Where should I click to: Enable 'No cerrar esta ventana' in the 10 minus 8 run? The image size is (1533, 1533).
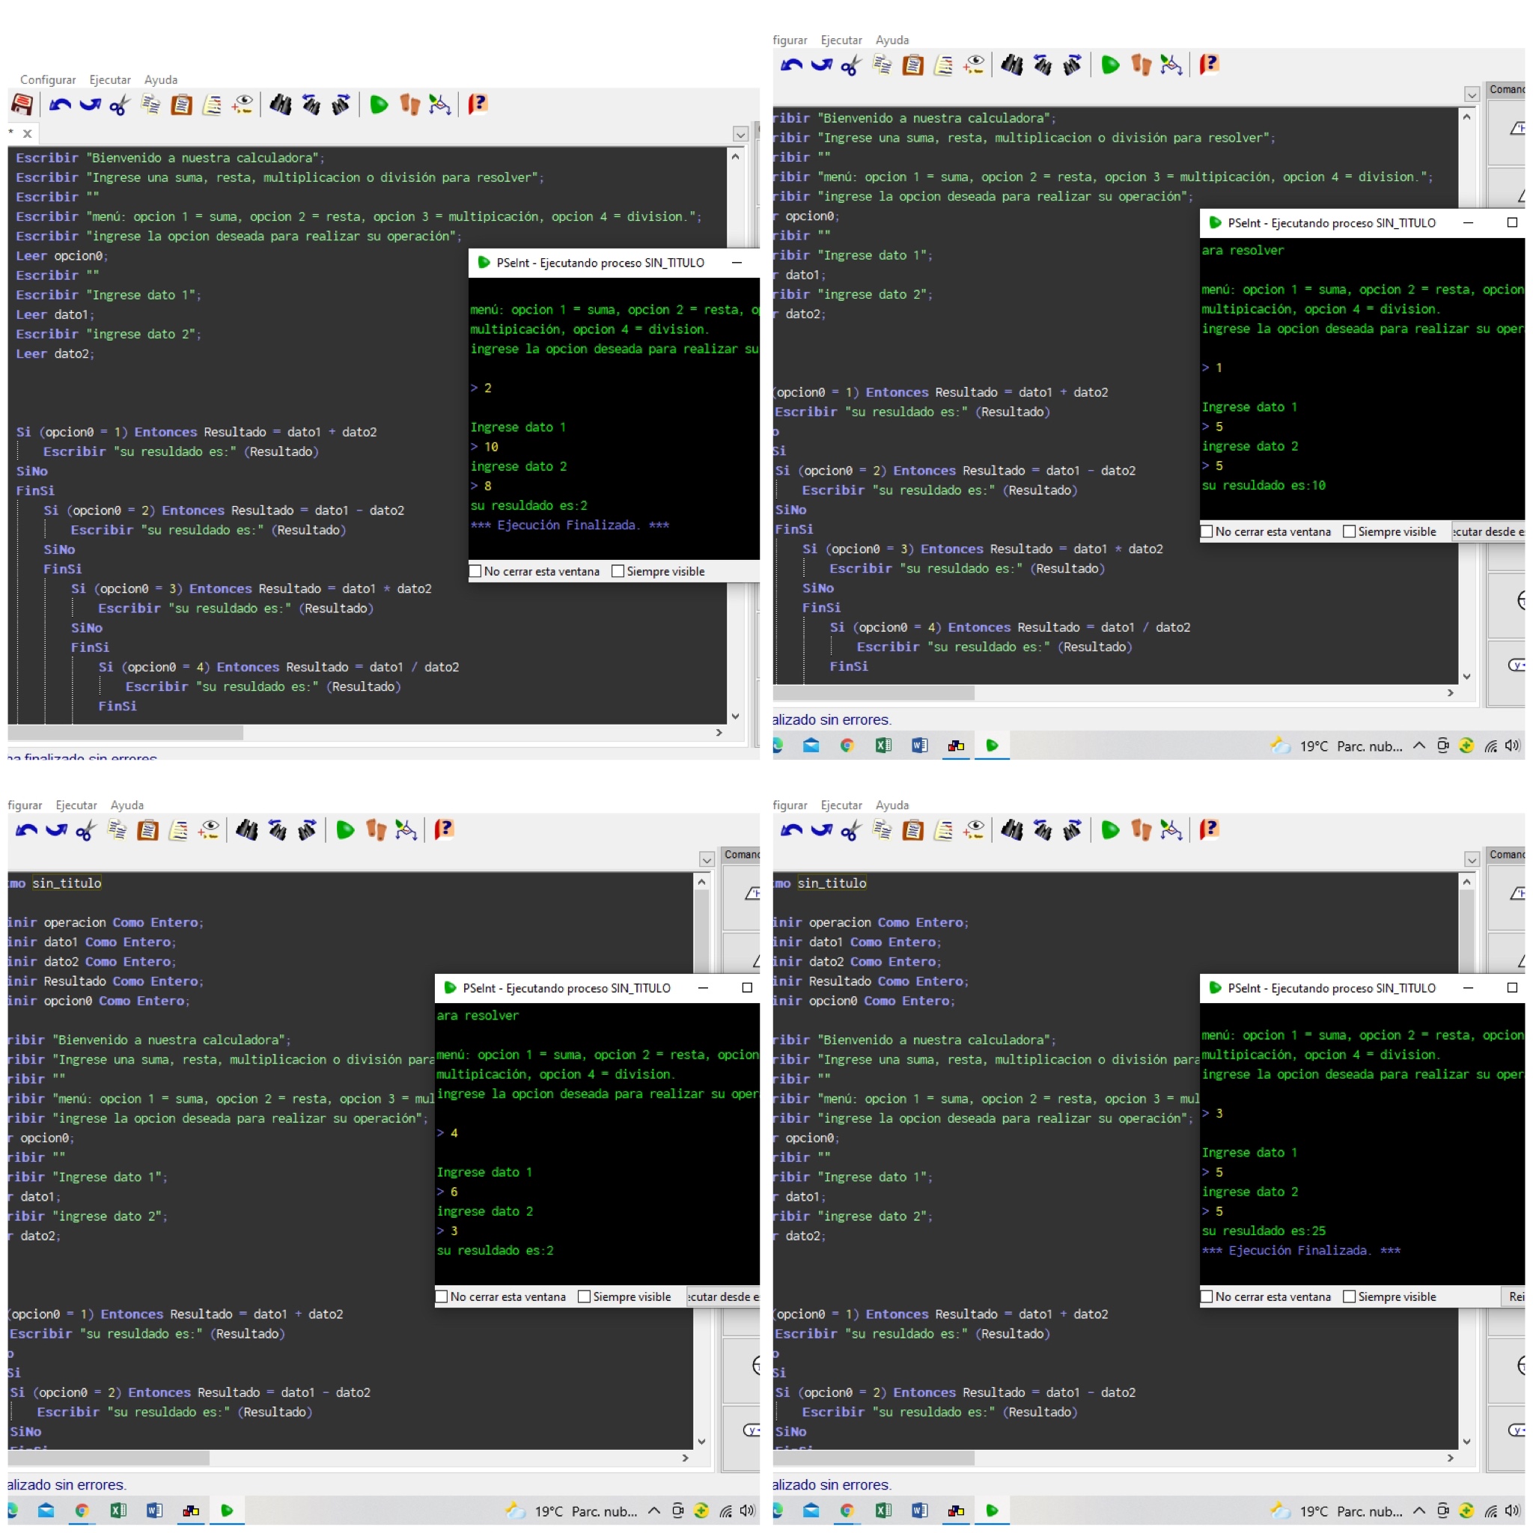pos(476,571)
